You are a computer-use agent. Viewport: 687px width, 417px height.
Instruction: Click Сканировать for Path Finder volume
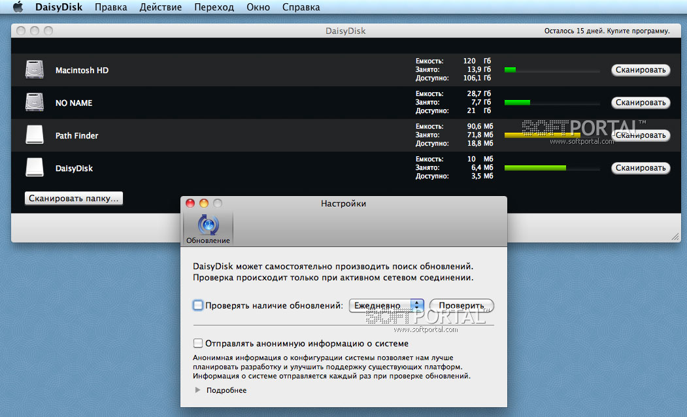(641, 135)
